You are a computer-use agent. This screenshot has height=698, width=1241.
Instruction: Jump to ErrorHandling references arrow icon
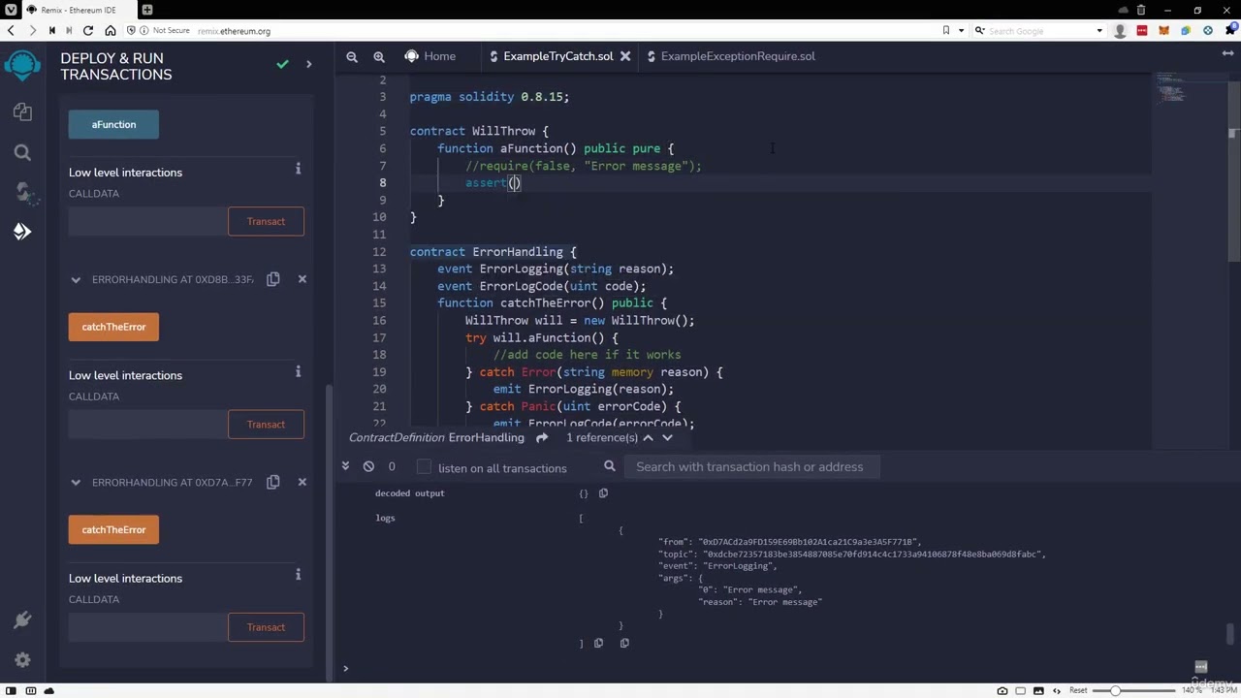(542, 438)
